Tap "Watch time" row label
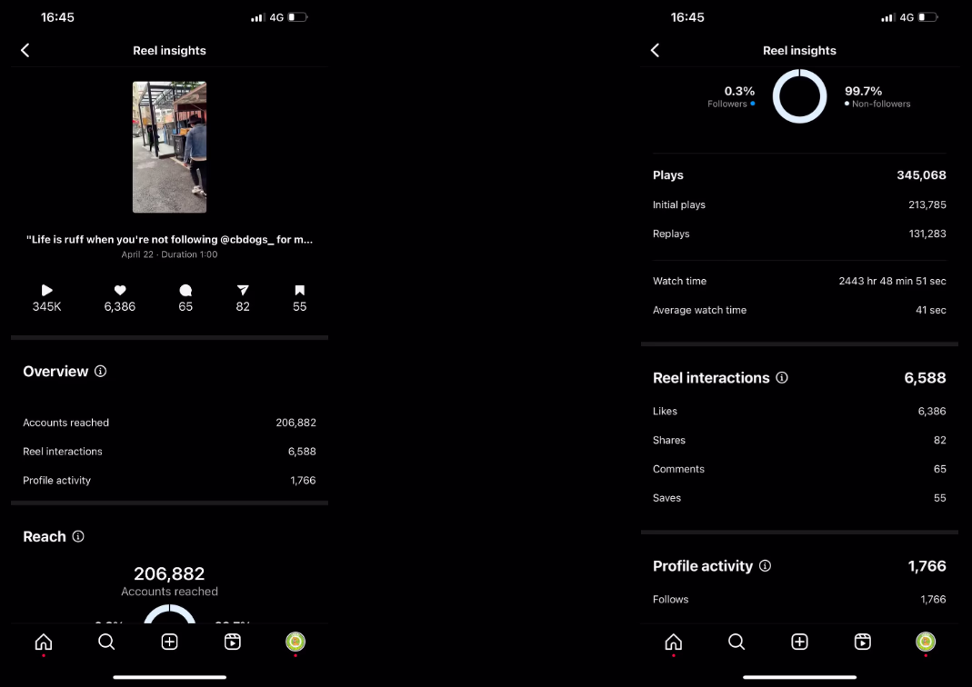 (679, 281)
